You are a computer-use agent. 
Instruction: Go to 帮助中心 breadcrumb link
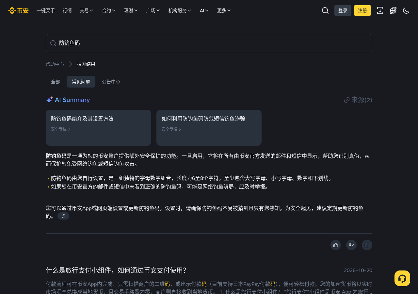(55, 64)
